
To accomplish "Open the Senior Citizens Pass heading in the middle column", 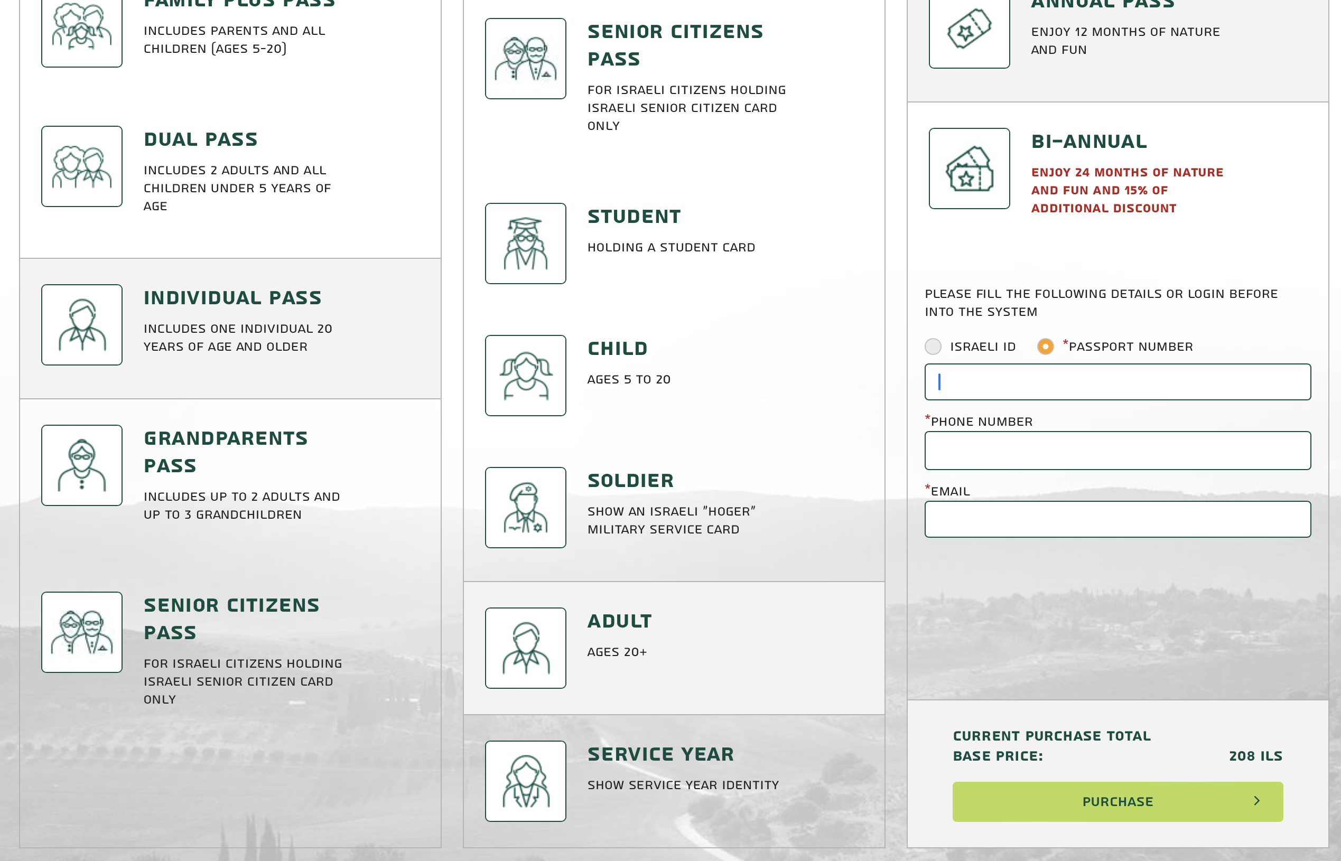I will 675,45.
